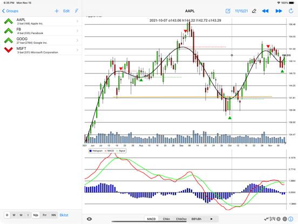Image resolution: width=298 pixels, height=224 pixels.
Task: Tap the green buy triangle in August
Action: pos(141,80)
